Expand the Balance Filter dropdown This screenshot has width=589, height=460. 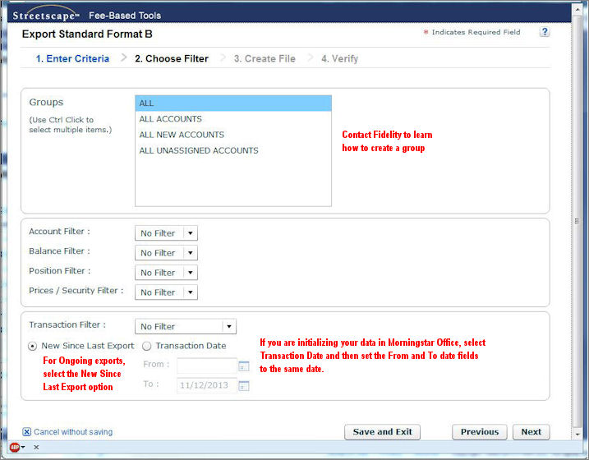click(190, 253)
